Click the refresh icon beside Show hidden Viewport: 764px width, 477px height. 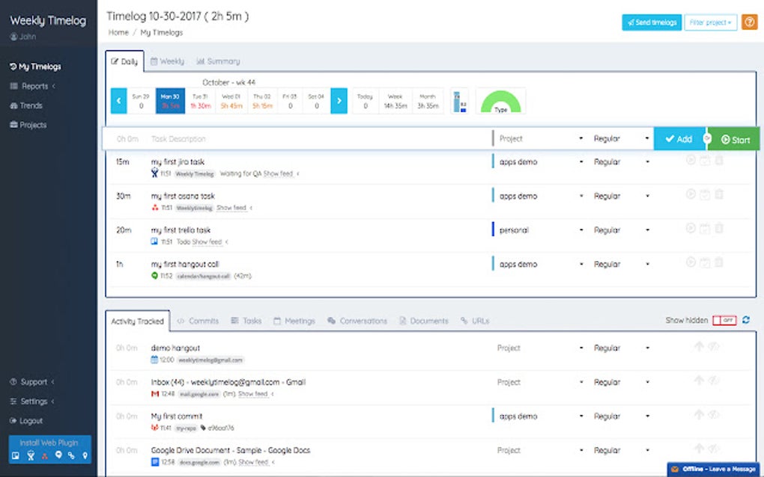[745, 320]
